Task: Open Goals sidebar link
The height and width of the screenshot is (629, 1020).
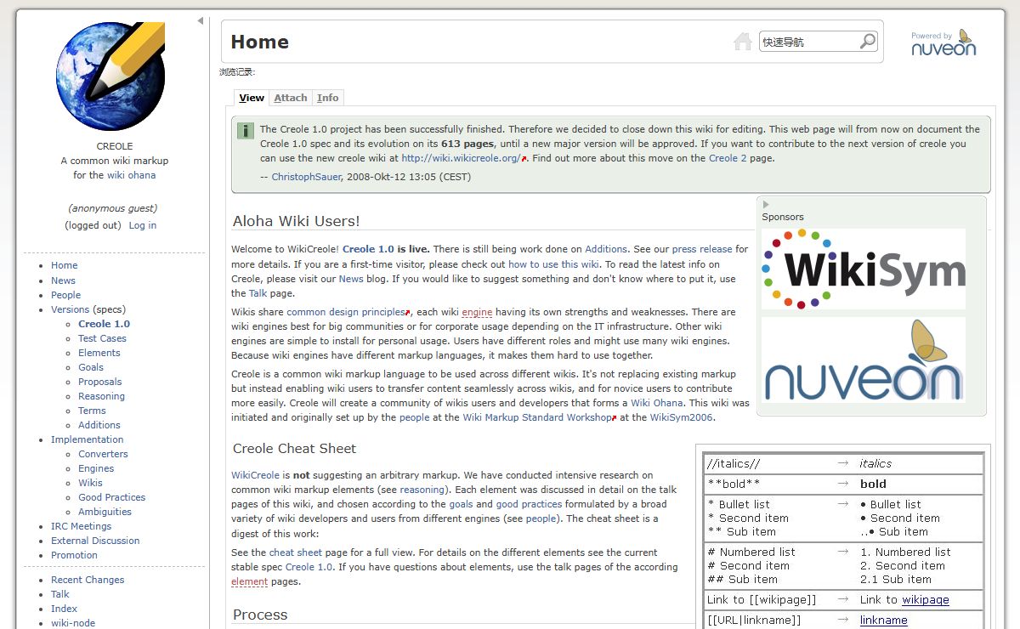Action: coord(91,367)
